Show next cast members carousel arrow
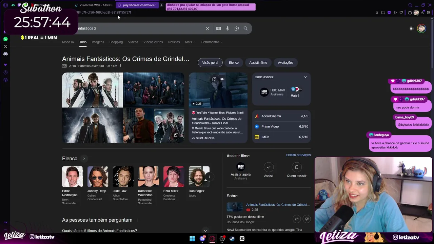The width and height of the screenshot is (434, 244). (209, 177)
